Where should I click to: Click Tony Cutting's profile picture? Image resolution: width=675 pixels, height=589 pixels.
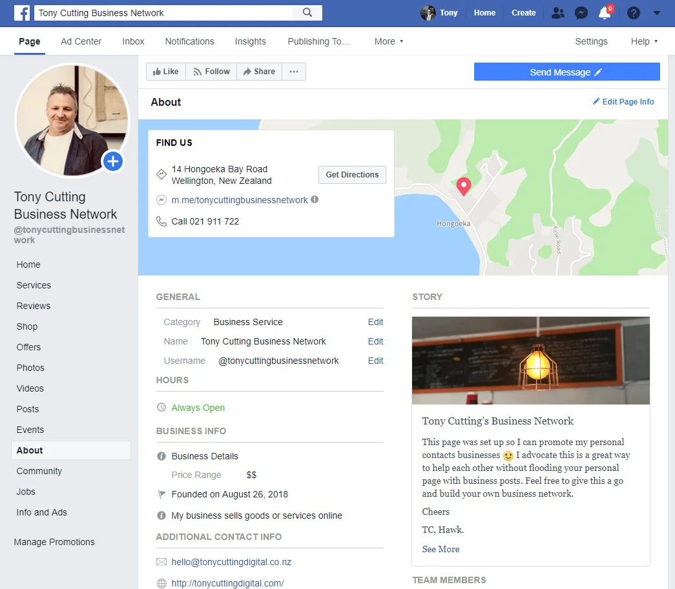click(x=72, y=120)
